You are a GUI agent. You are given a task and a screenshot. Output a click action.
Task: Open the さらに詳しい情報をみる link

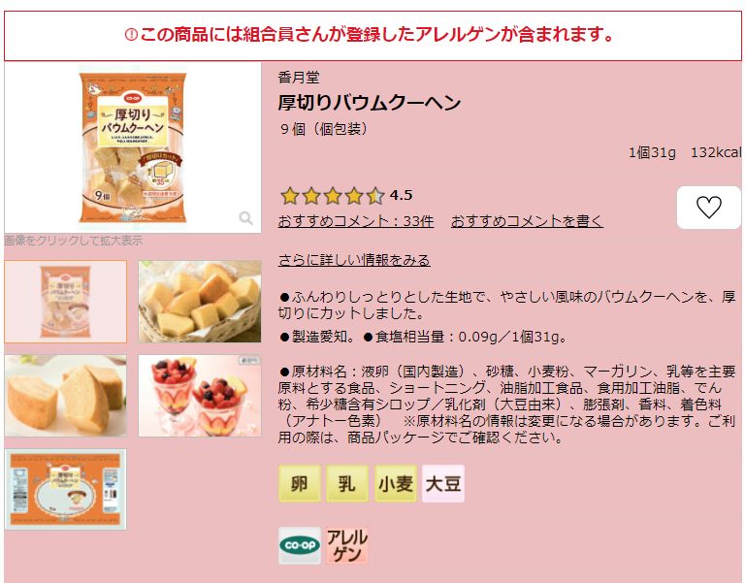(354, 260)
